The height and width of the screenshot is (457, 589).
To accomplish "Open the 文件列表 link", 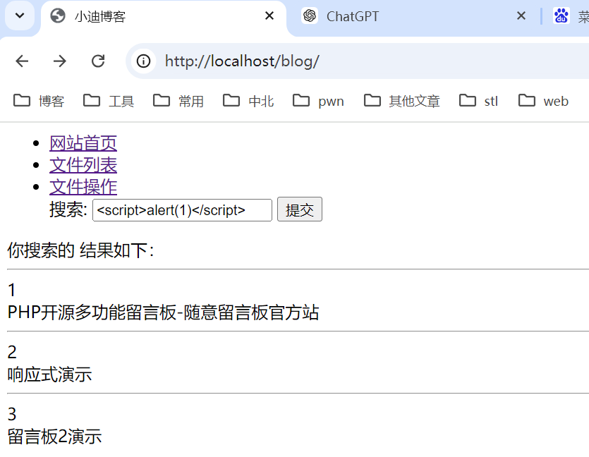I will [83, 165].
